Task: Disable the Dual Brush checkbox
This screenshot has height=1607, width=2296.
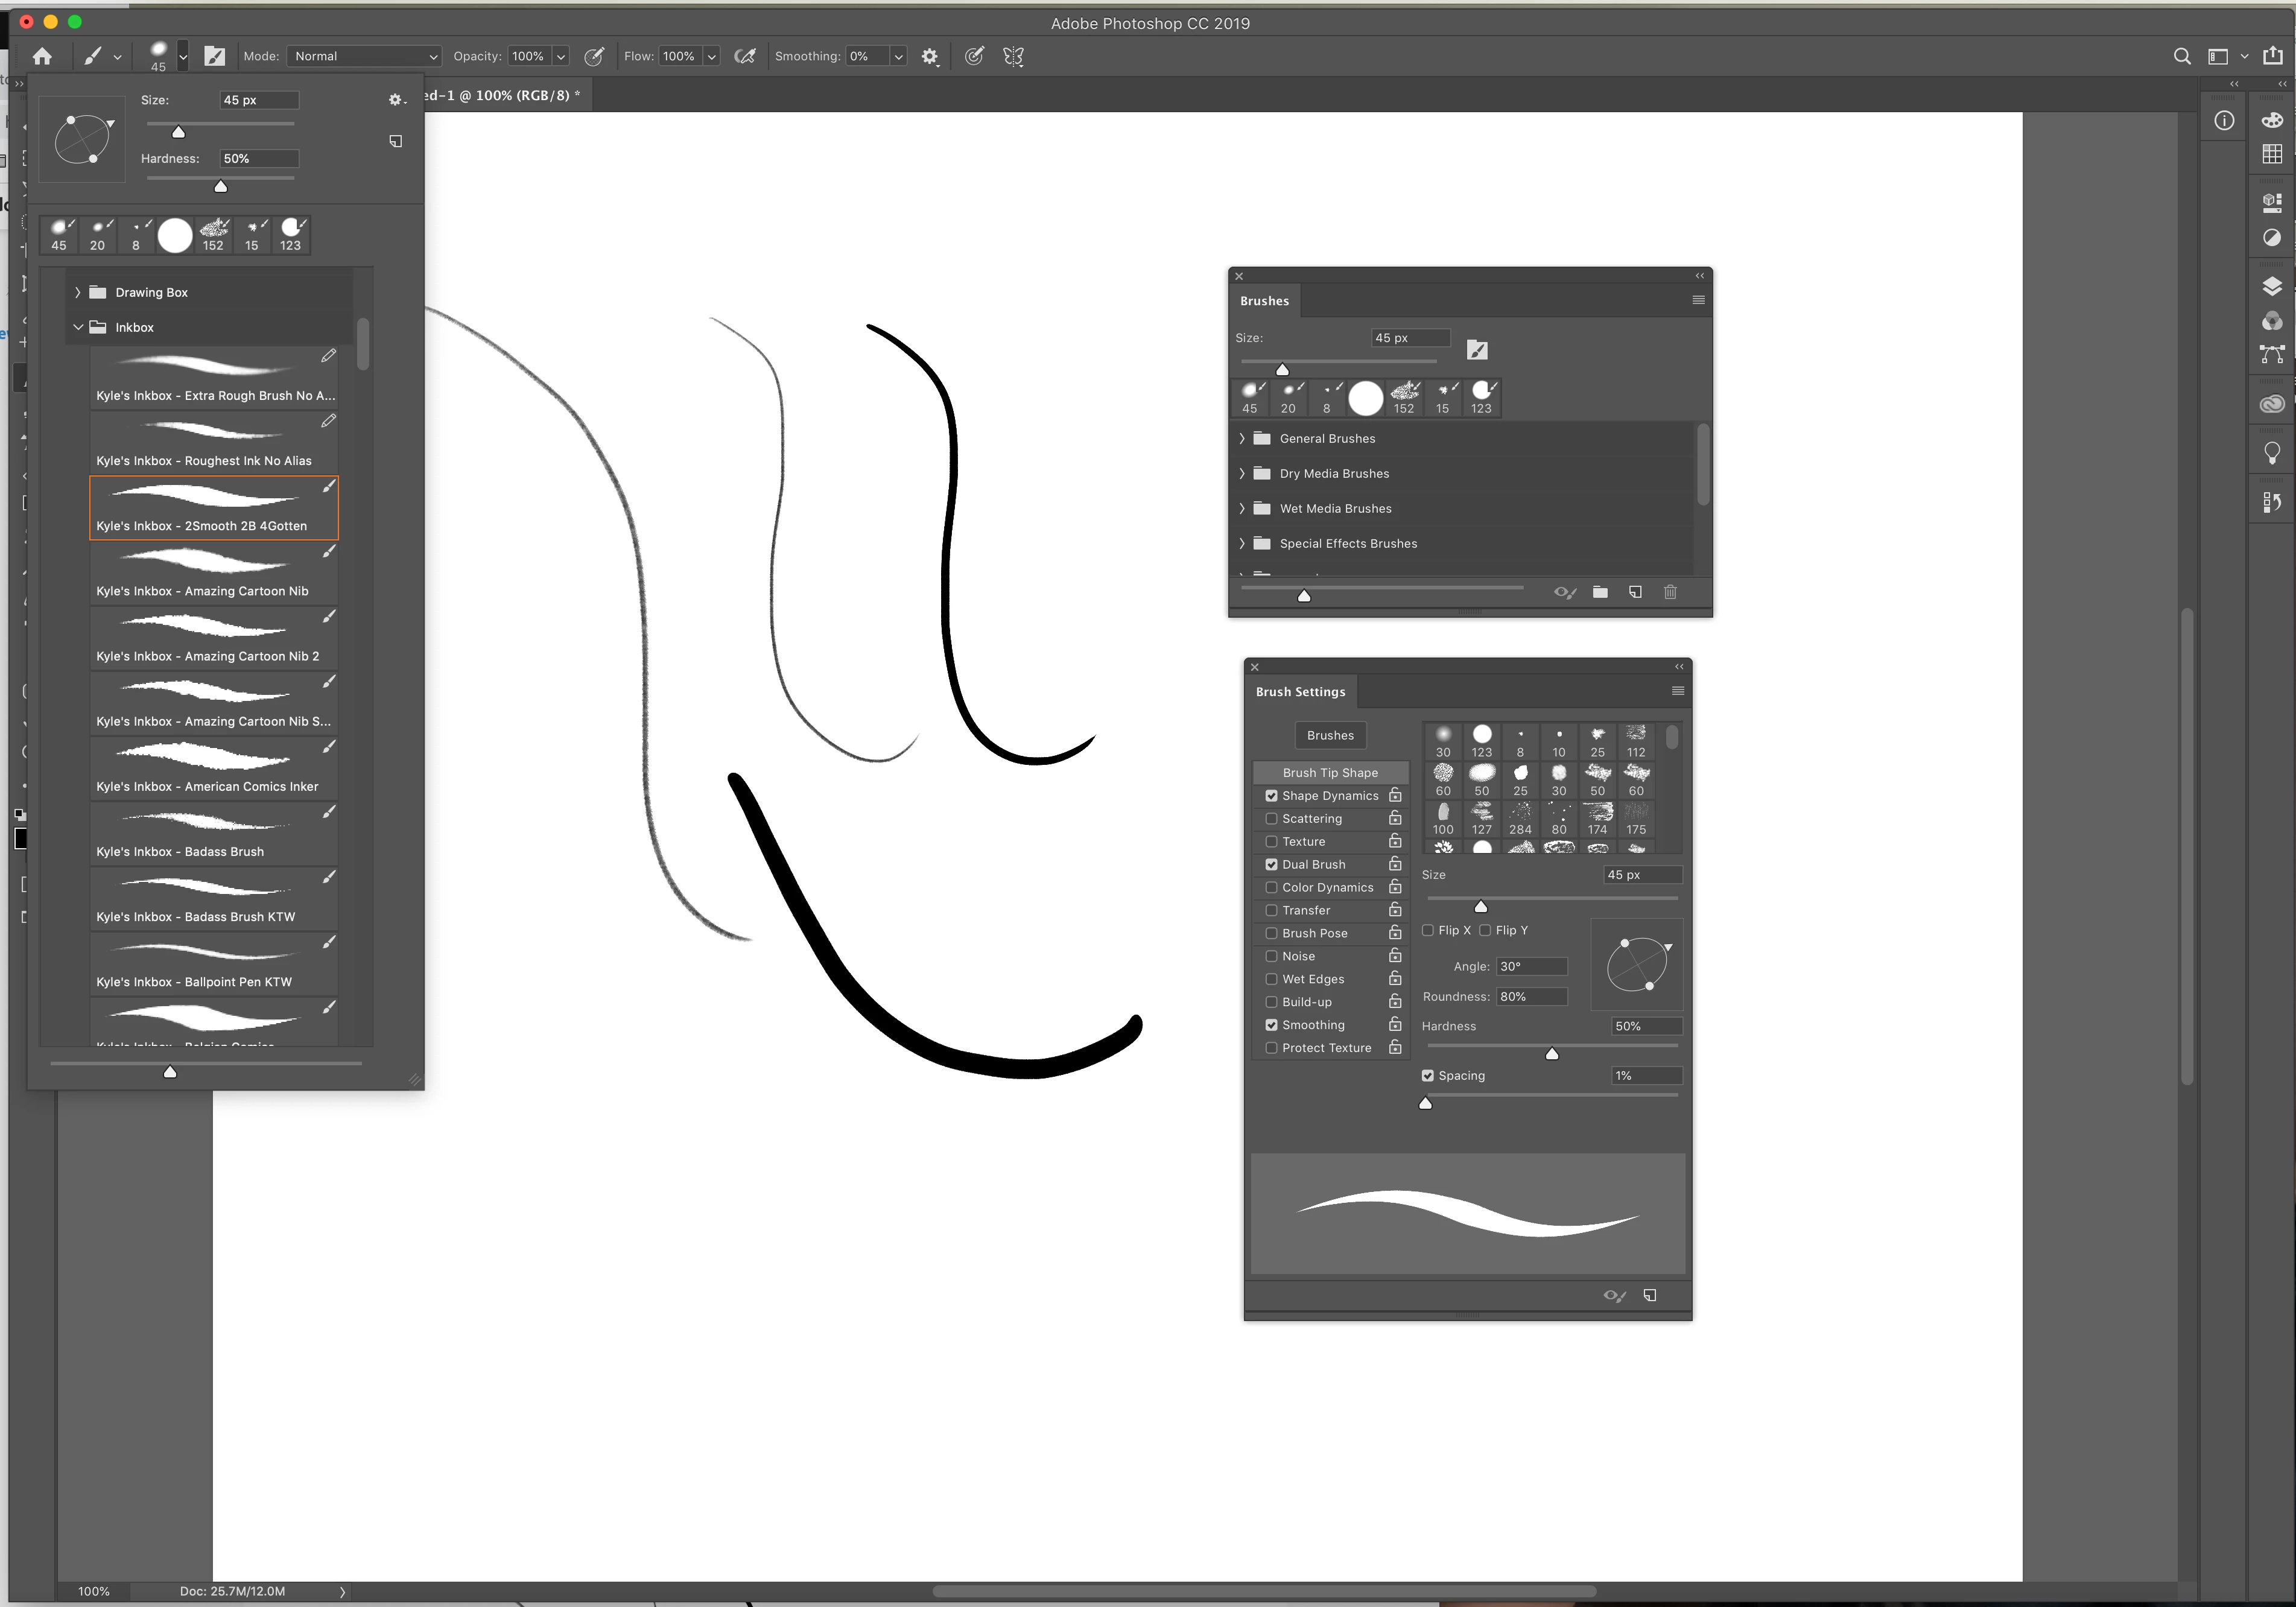Action: click(x=1272, y=865)
